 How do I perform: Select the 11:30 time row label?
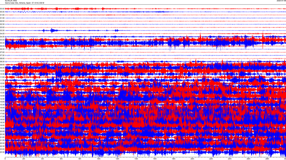(2, 80)
